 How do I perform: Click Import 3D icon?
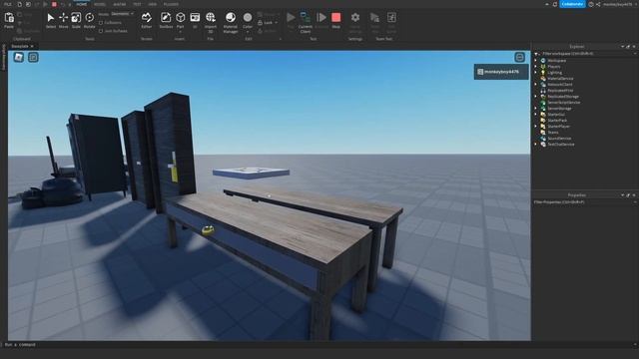tap(211, 18)
